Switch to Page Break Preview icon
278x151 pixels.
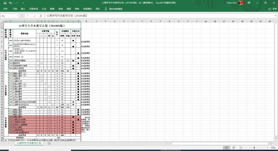click(241, 148)
